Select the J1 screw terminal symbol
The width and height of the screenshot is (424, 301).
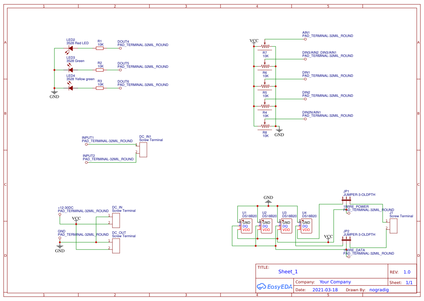pyautogui.click(x=394, y=226)
